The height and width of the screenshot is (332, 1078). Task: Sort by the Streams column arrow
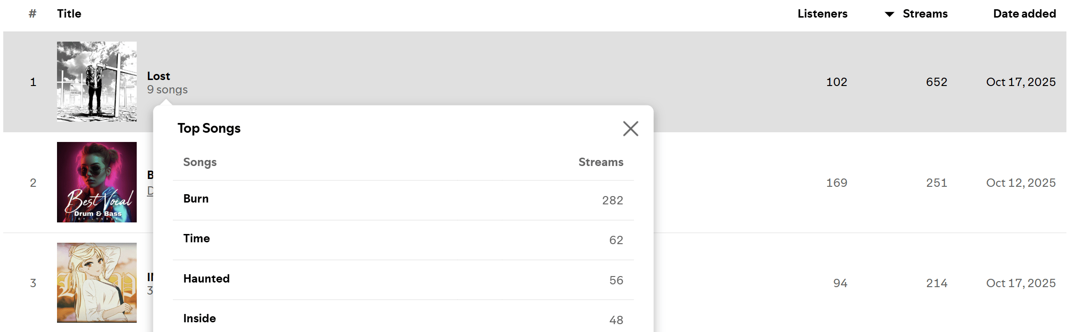889,14
